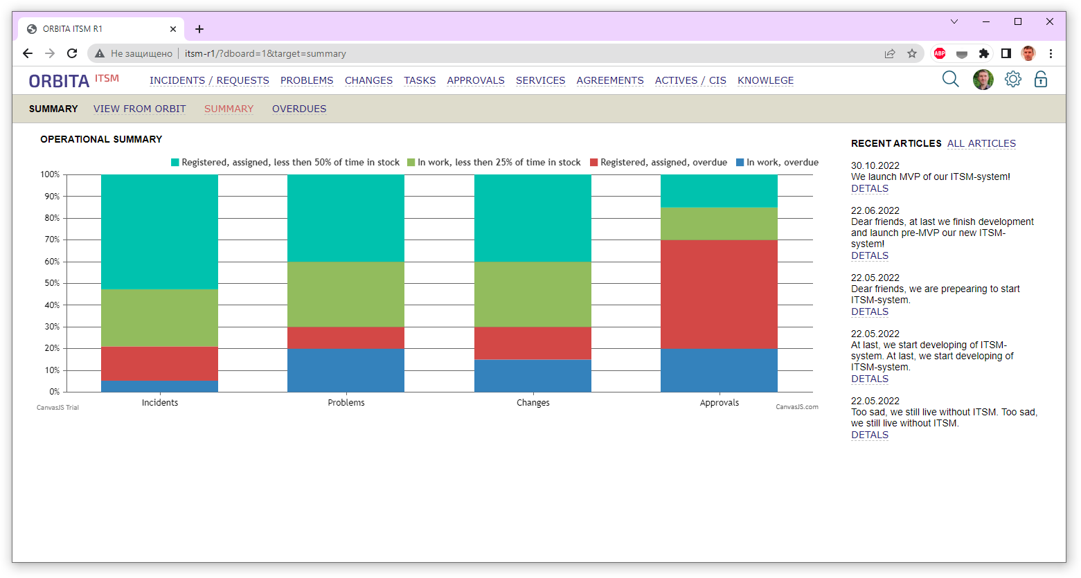Click the padlock logout icon
1081x578 pixels.
1040,80
